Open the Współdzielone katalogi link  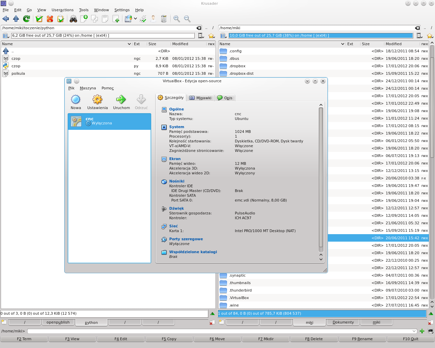pyautogui.click(x=193, y=252)
